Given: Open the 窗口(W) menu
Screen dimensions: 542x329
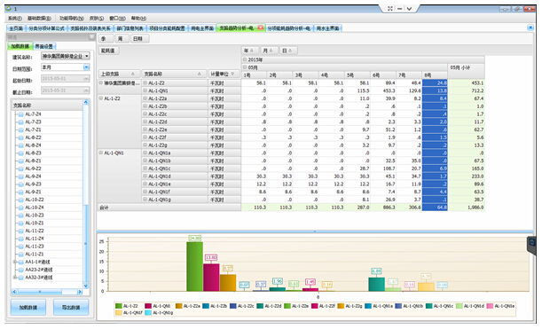Looking at the screenshot, I should [x=117, y=19].
